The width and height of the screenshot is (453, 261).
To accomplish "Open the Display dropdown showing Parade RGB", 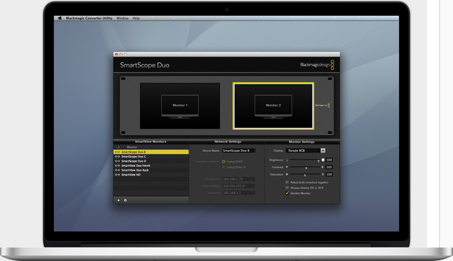I will coord(305,151).
